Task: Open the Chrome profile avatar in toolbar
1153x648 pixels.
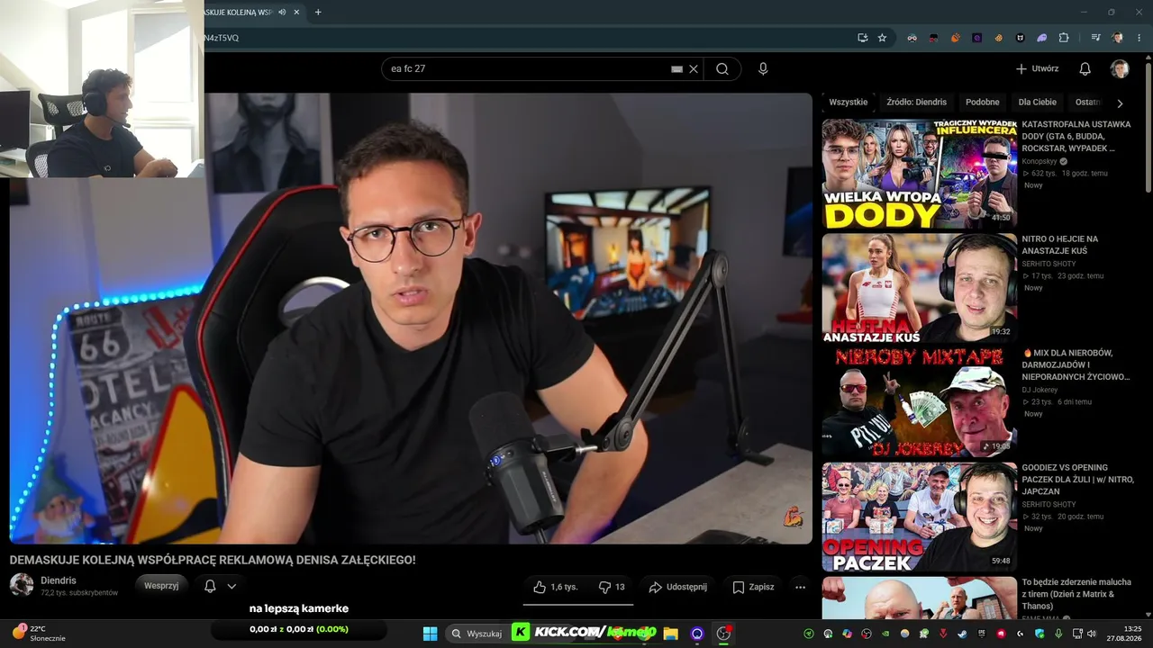Action: [1118, 38]
